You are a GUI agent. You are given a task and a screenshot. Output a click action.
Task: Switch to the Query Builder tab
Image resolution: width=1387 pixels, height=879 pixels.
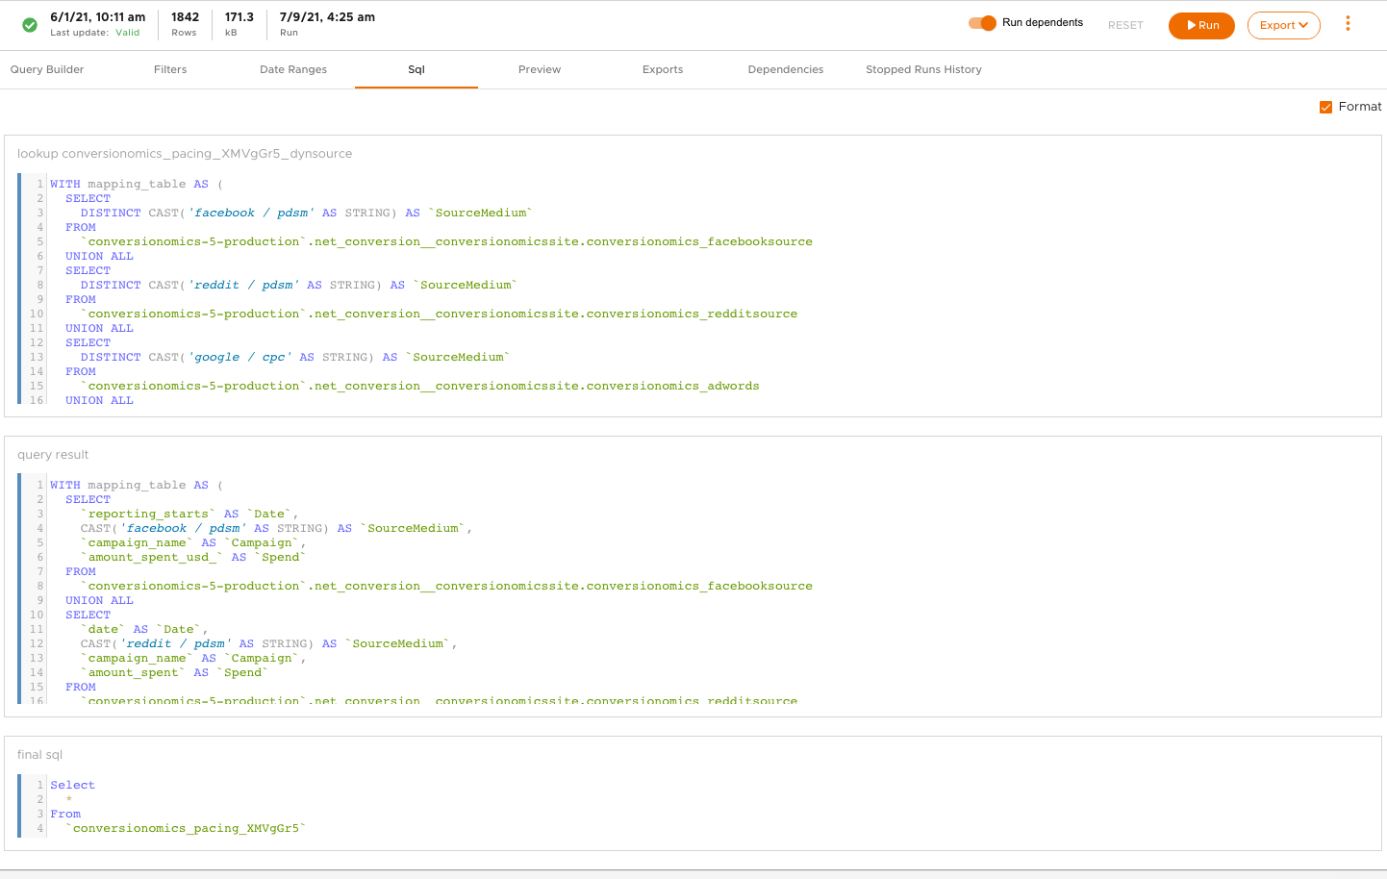[47, 69]
